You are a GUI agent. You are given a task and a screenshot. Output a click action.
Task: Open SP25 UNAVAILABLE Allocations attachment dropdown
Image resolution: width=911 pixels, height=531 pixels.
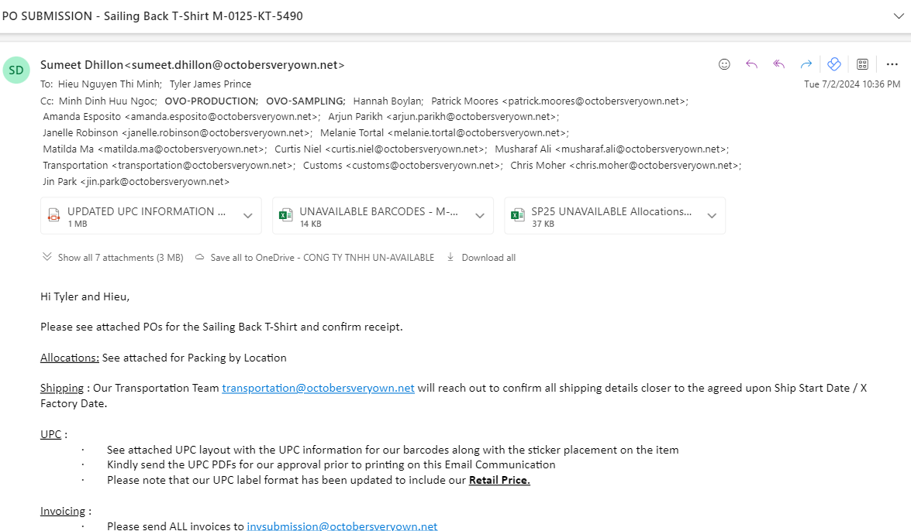(712, 216)
